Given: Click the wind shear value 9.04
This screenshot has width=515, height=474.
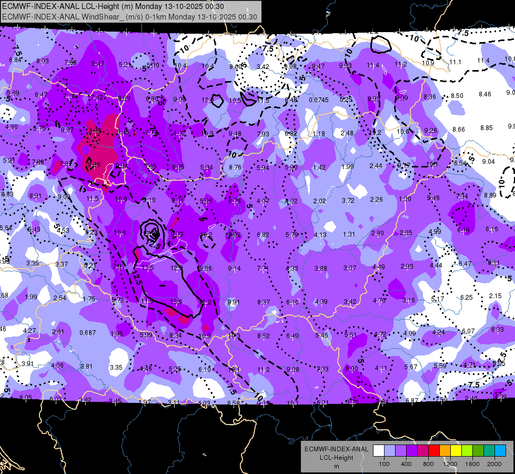Looking at the screenshot, I should point(488,162).
